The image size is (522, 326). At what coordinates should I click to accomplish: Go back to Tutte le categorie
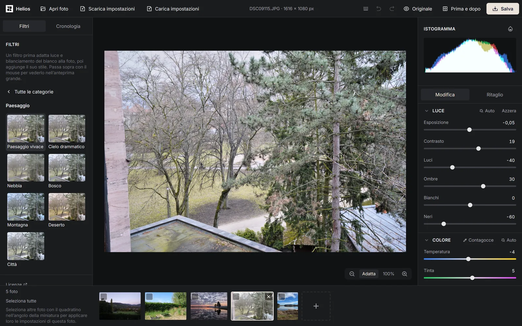pyautogui.click(x=30, y=92)
